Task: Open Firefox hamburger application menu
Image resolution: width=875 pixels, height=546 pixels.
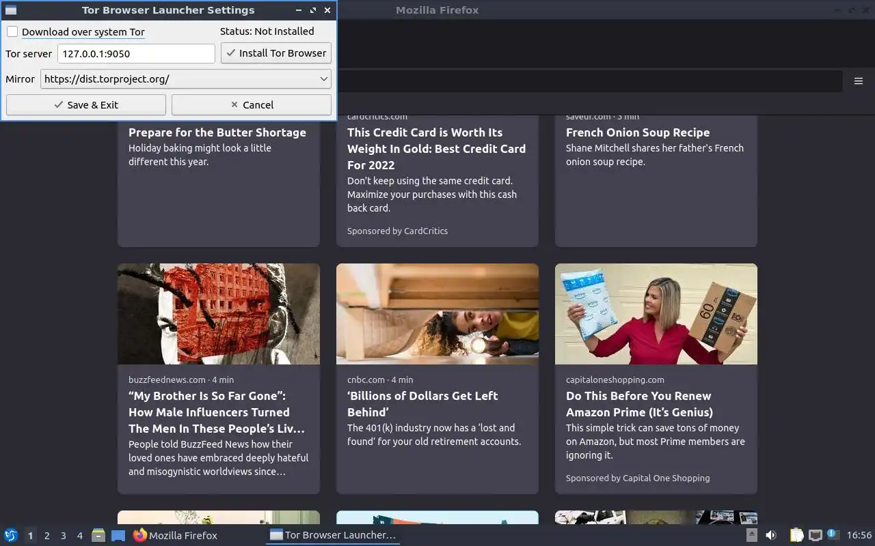Action: tap(859, 81)
